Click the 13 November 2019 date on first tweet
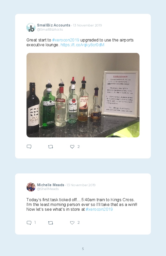 [87, 25]
